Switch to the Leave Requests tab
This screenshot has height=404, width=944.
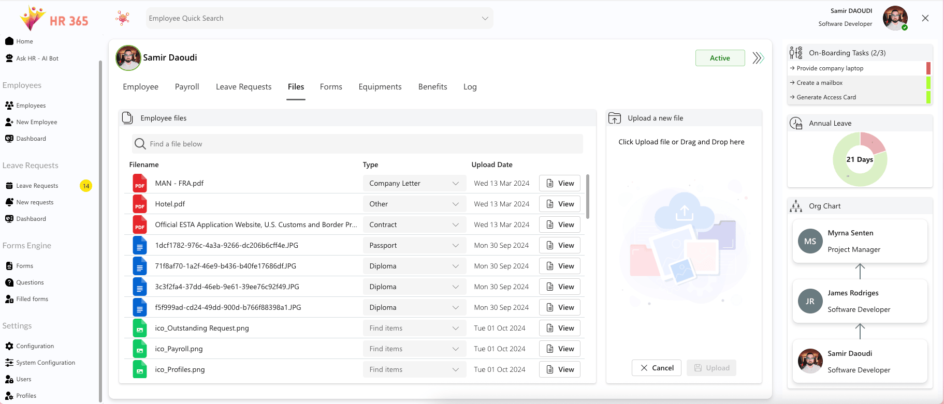pos(244,87)
